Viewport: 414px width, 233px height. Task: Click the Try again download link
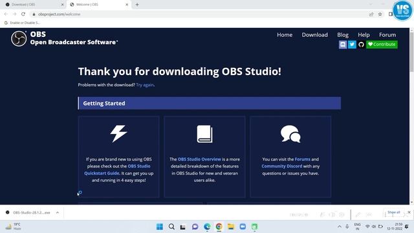pyautogui.click(x=145, y=85)
